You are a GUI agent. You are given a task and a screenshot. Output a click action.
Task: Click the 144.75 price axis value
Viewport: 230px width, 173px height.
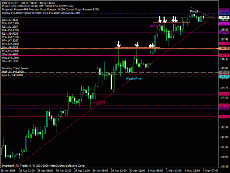point(224,88)
